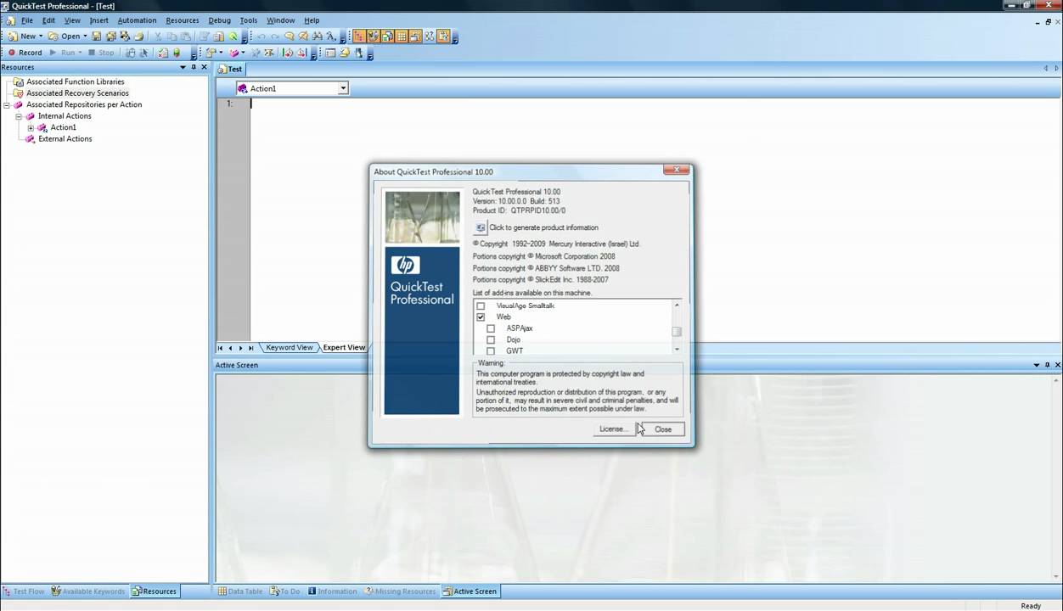
Task: Toggle the Visual Age Smalltalk add-in checkbox
Action: tap(481, 305)
